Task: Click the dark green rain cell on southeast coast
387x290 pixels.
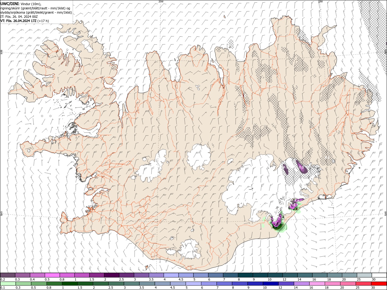Action: point(278,226)
